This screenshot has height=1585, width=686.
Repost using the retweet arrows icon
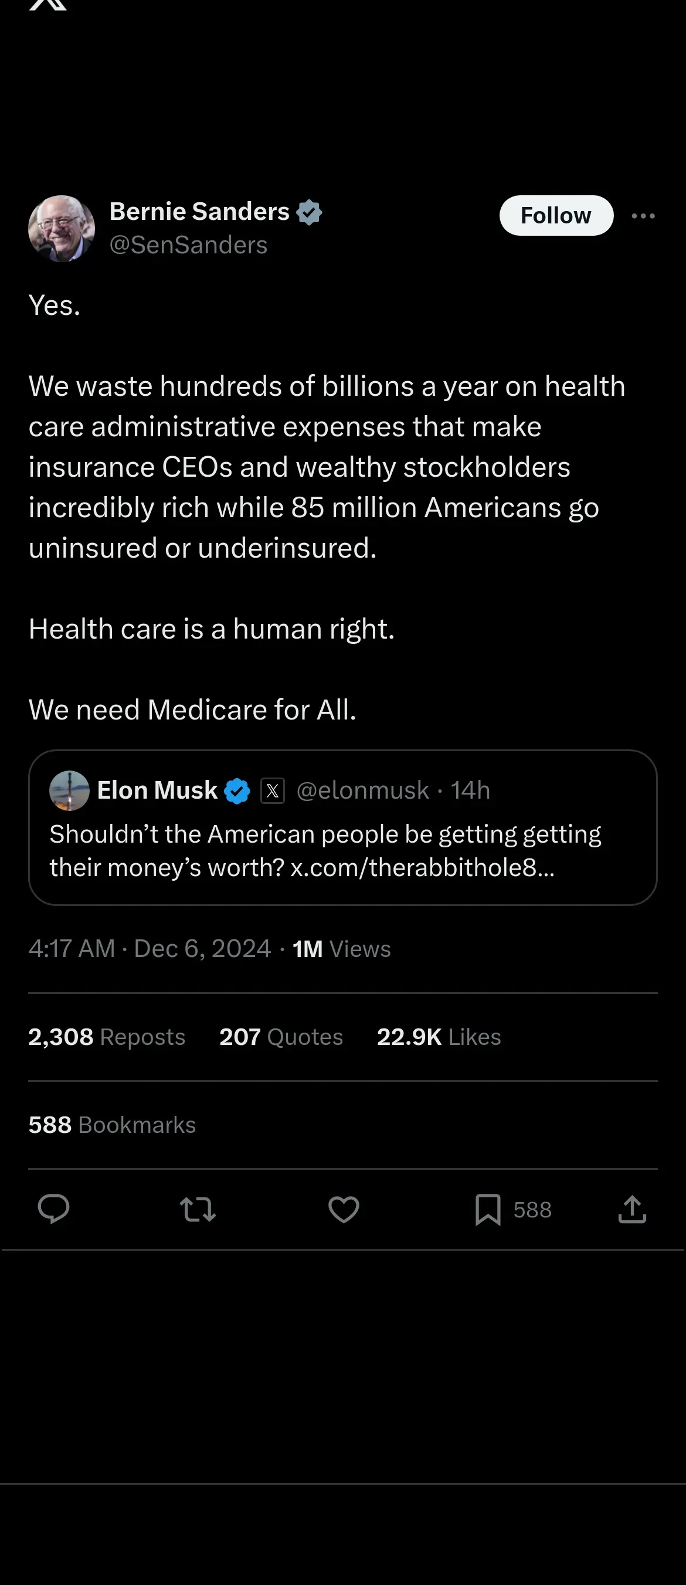click(x=198, y=1209)
